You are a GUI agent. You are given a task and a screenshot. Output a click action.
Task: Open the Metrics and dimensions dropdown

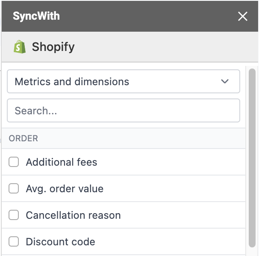pos(124,81)
